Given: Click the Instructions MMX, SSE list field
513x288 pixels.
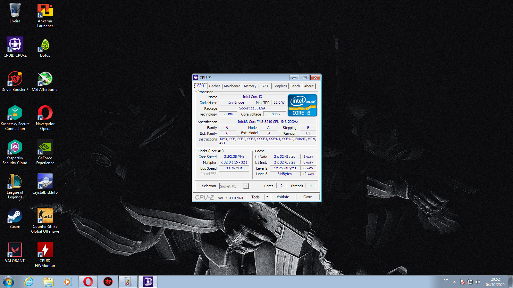Looking at the screenshot, I should [268, 141].
